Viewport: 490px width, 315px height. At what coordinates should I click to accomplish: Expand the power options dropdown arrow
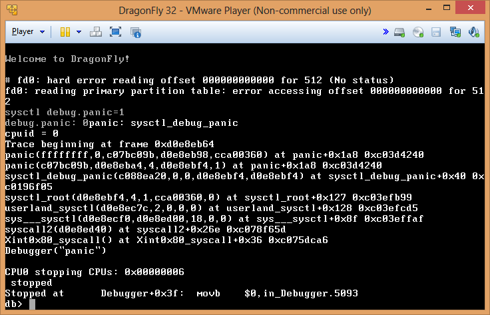click(79, 32)
